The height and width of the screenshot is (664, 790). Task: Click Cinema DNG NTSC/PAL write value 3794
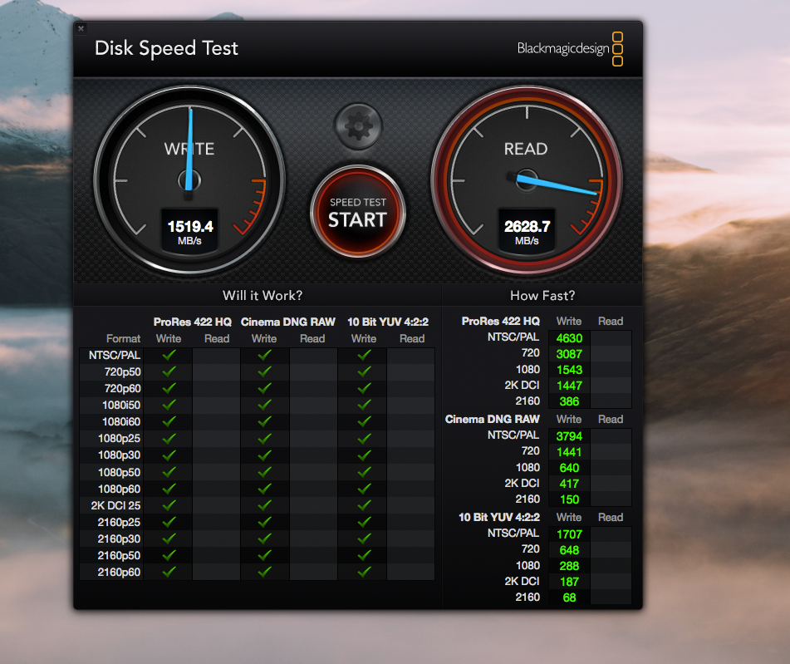coord(569,436)
